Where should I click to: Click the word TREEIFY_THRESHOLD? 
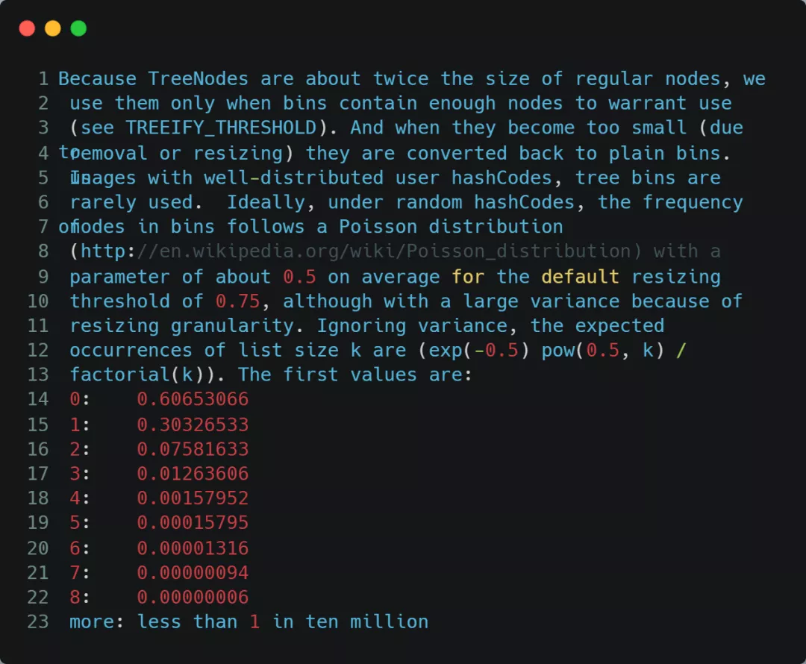(x=221, y=128)
